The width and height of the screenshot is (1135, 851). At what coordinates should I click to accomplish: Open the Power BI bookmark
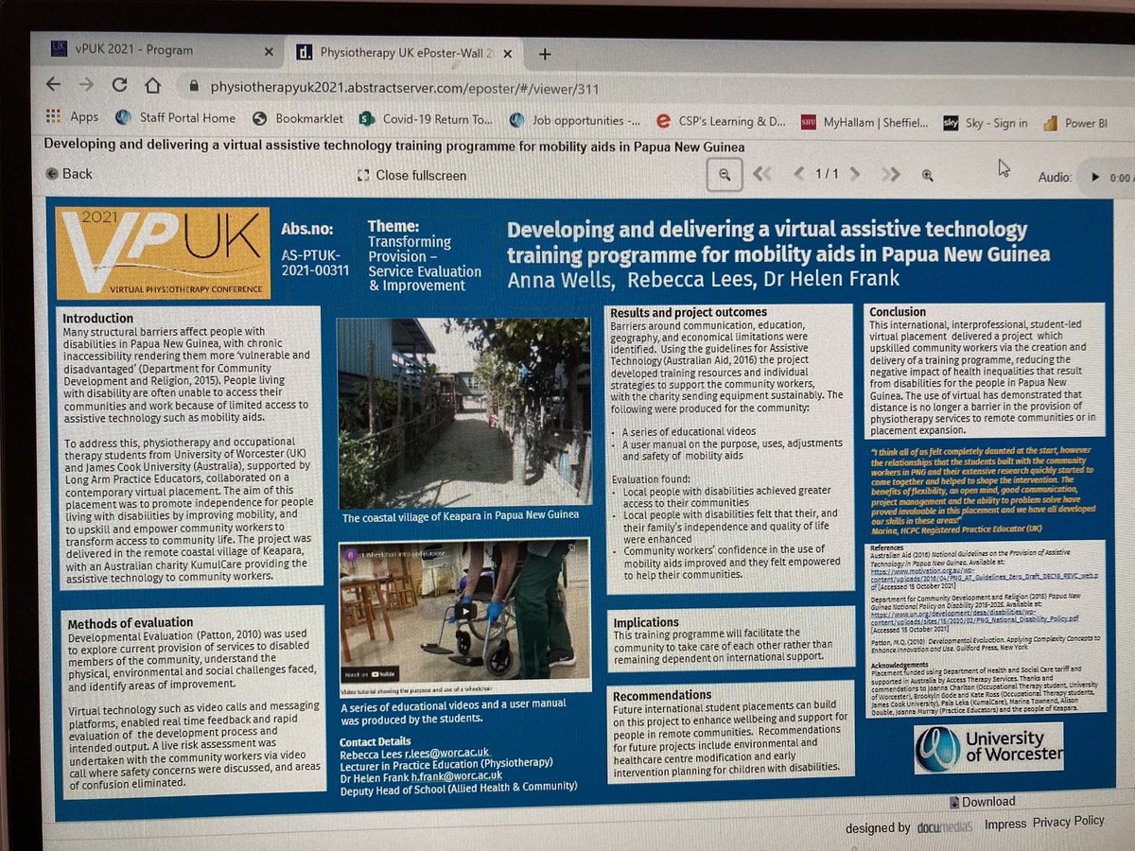click(1075, 123)
